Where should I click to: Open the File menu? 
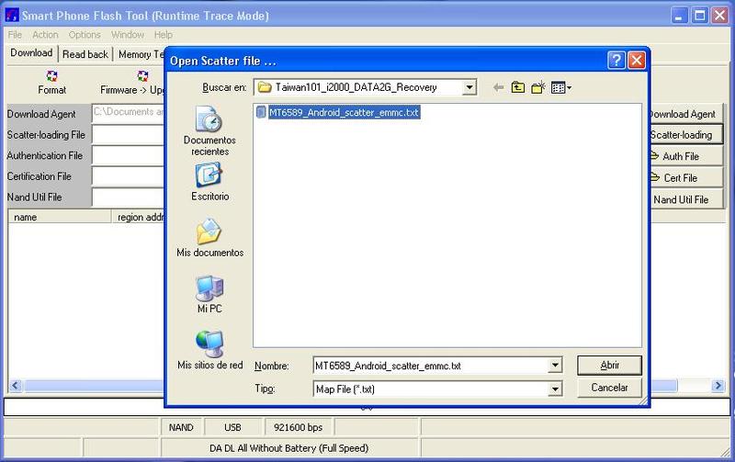click(15, 35)
